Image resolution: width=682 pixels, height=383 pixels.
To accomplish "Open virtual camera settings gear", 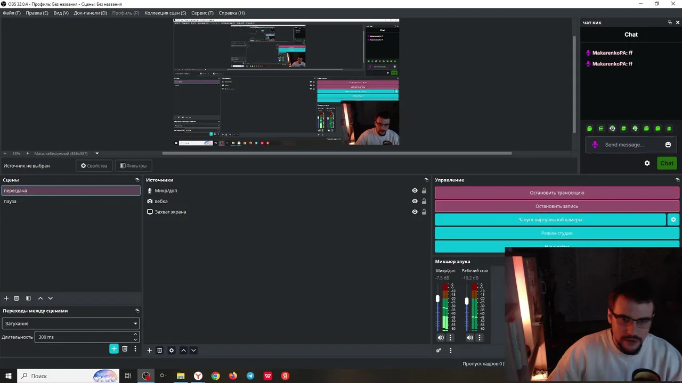I will [673, 220].
